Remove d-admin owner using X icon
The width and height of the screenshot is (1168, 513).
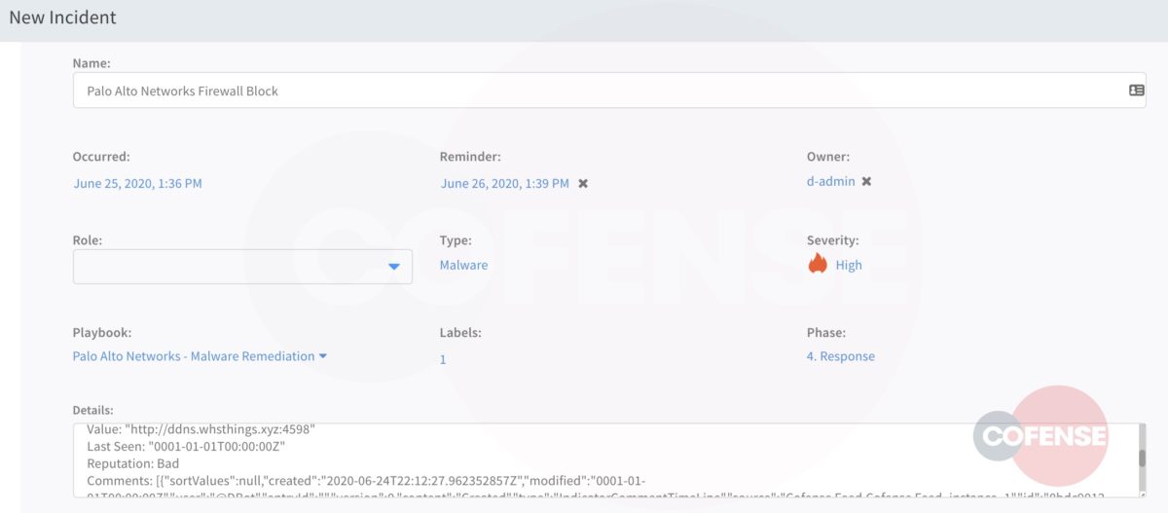tap(866, 182)
